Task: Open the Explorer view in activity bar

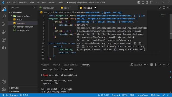Action: (x=4, y=9)
